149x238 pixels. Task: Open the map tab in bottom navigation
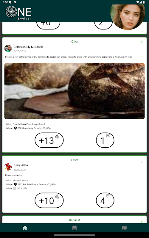point(124,228)
